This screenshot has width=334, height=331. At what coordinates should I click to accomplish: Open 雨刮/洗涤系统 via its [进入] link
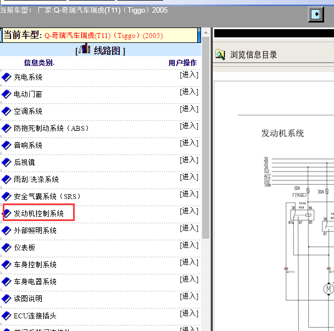pos(189,177)
